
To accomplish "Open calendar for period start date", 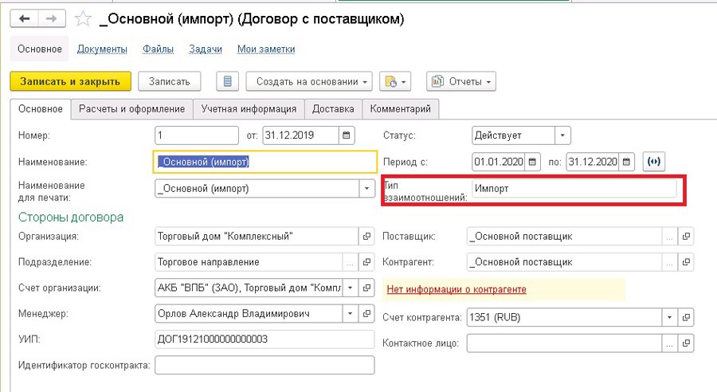I will tap(533, 162).
